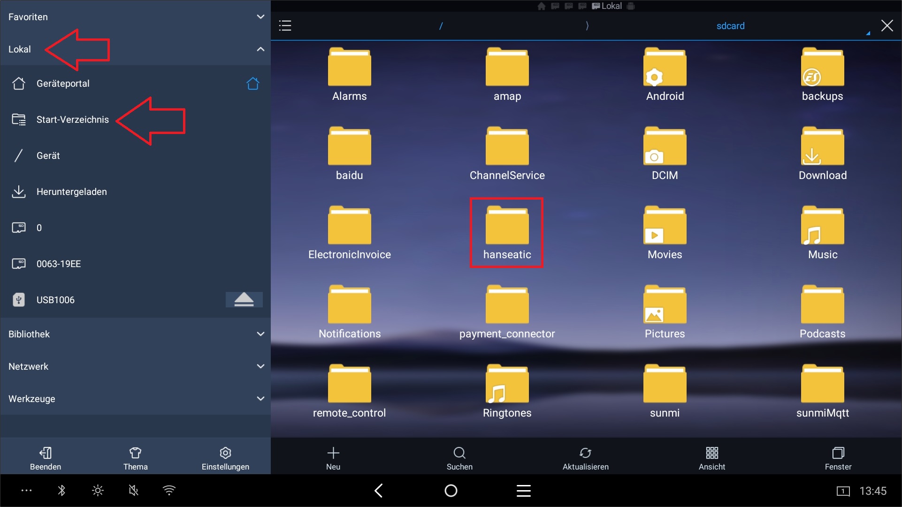Image resolution: width=902 pixels, height=507 pixels.
Task: Open the three-dots menu in the system bar
Action: click(x=26, y=491)
